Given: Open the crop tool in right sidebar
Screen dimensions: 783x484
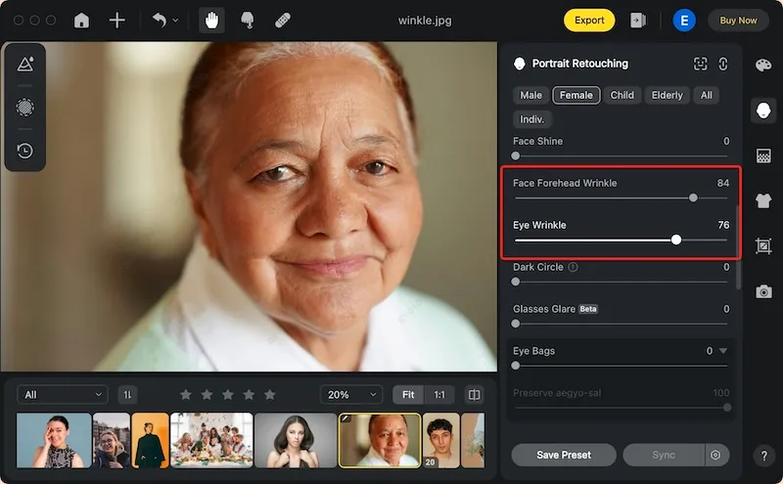Looking at the screenshot, I should click(x=763, y=246).
